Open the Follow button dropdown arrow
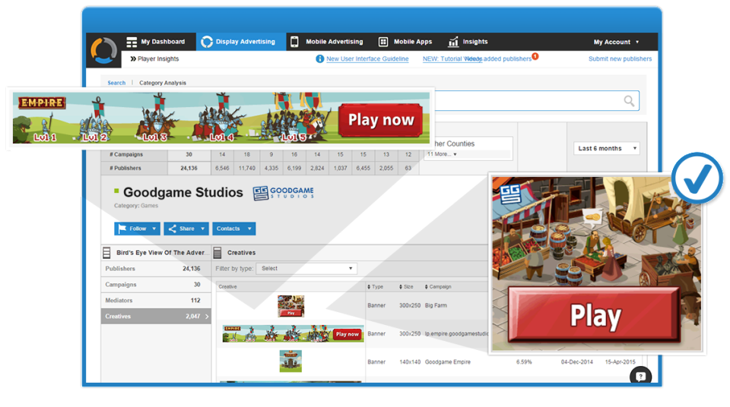Viewport: 730px width, 407px height. [154, 229]
